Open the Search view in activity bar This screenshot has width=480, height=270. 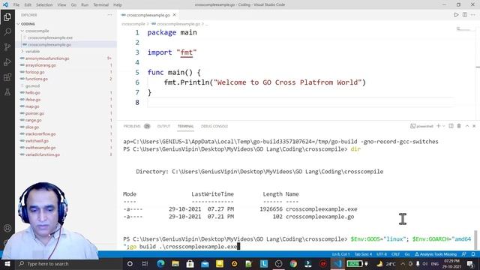[x=7, y=31]
